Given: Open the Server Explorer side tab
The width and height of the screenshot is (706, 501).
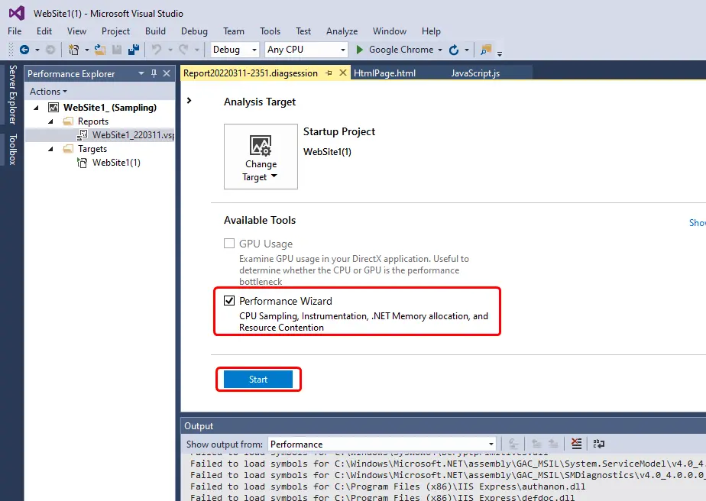Looking at the screenshot, I should pos(12,95).
